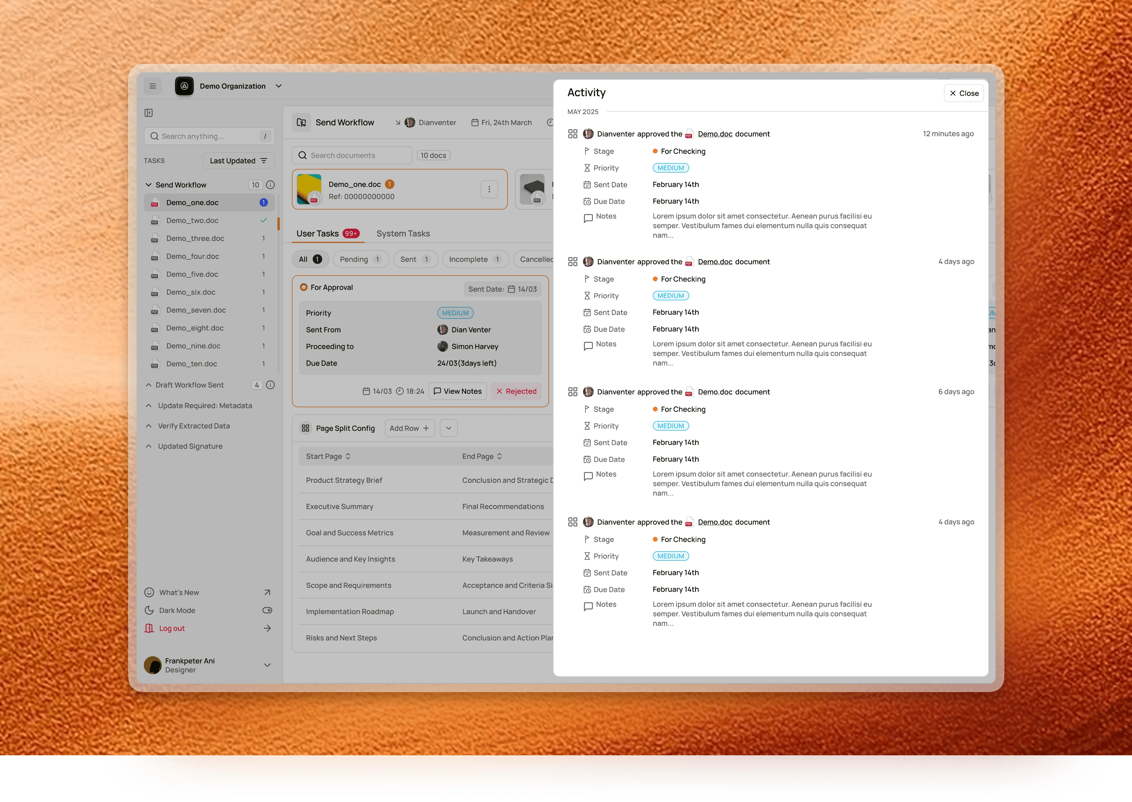This screenshot has height=802, width=1132.
Task: Click What's New external arrow icon
Action: click(267, 592)
